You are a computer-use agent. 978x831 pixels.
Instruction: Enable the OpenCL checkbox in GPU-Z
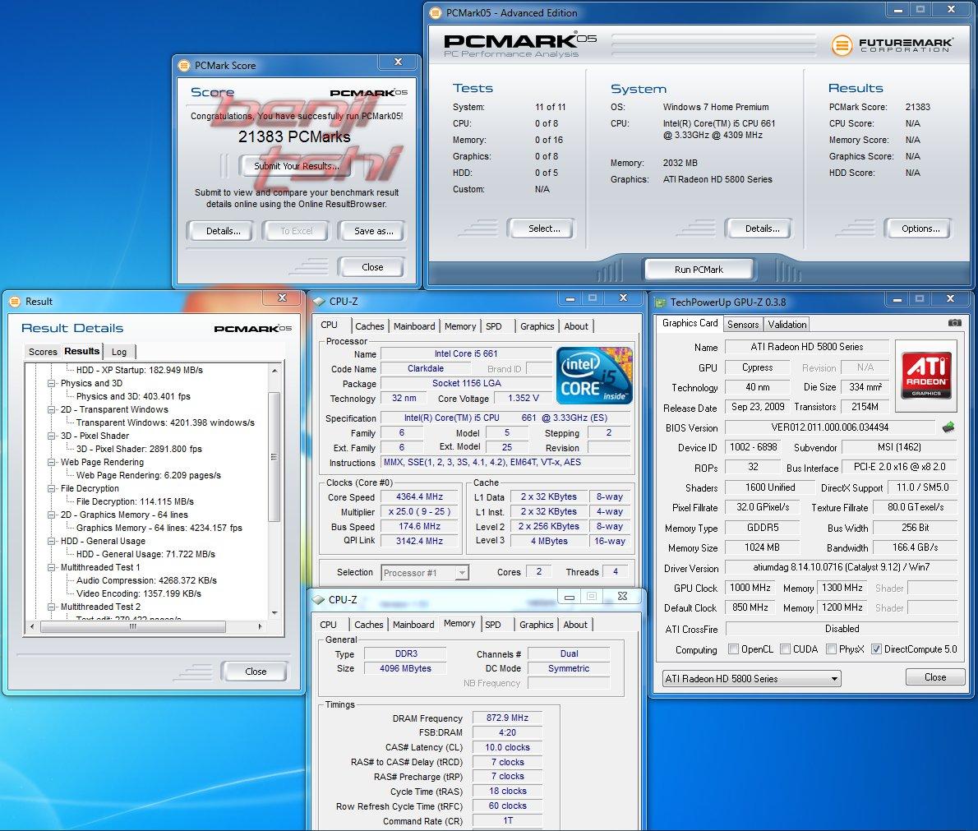pyautogui.click(x=733, y=649)
